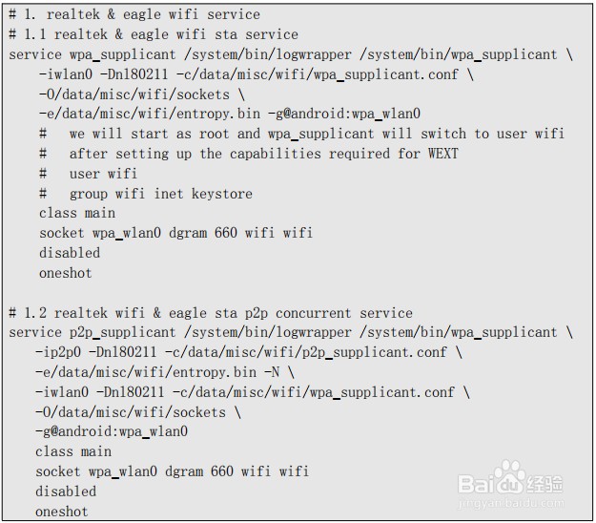The height and width of the screenshot is (523, 596).
Task: Click the 'WEXT' word in the comment
Action: point(442,154)
